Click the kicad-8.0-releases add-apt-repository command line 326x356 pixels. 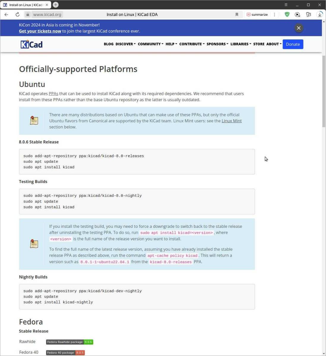(x=84, y=156)
